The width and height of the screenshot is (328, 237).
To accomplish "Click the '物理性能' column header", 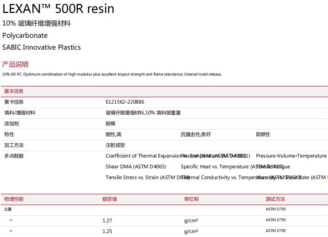I will tap(14, 199).
